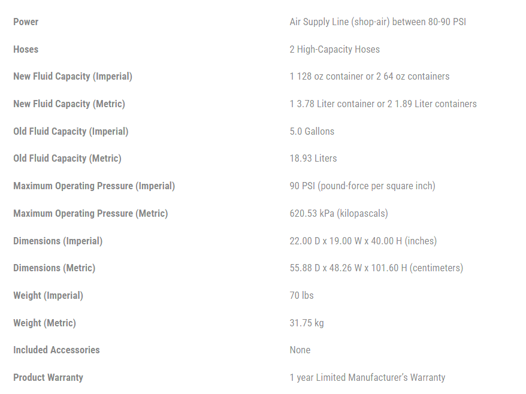Screen dimensions: 526x394
Task: Click the 2 High-Capacity Hoses value
Action: pyautogui.click(x=334, y=50)
